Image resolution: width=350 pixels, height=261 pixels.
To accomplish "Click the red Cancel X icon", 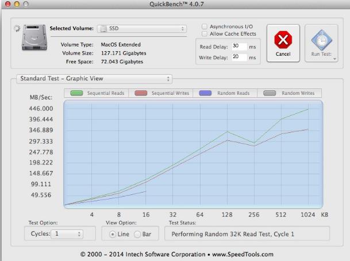I will tap(283, 40).
